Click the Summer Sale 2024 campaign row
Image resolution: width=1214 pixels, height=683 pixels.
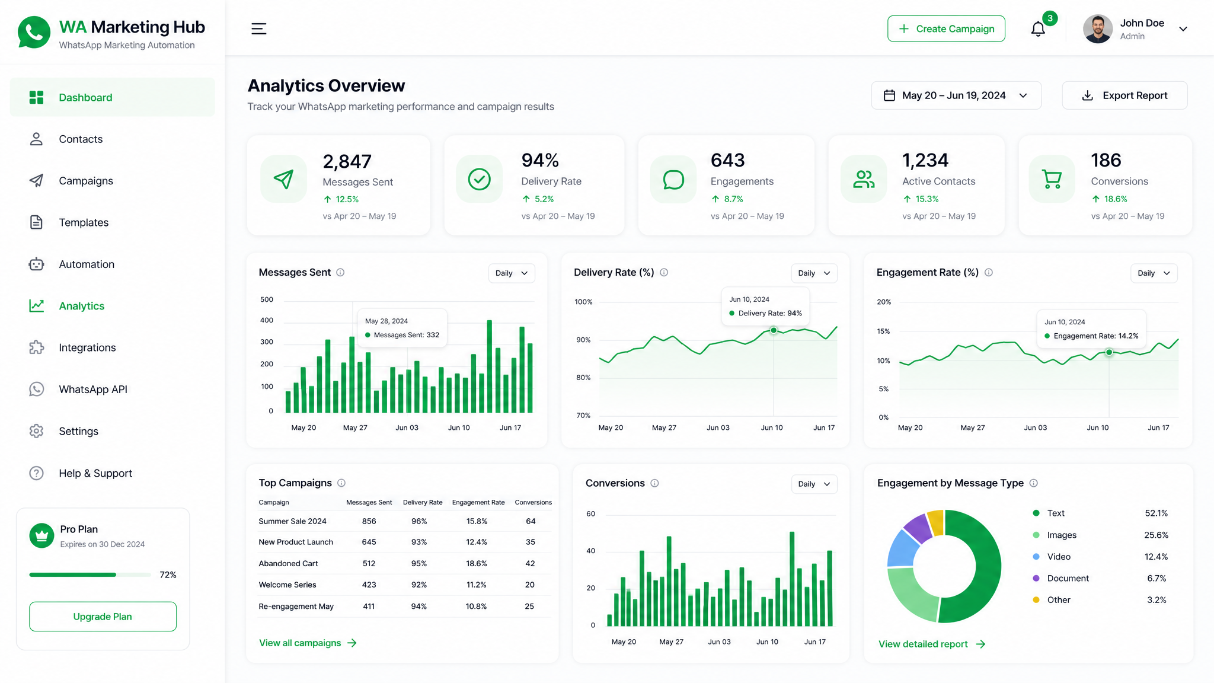click(405, 521)
